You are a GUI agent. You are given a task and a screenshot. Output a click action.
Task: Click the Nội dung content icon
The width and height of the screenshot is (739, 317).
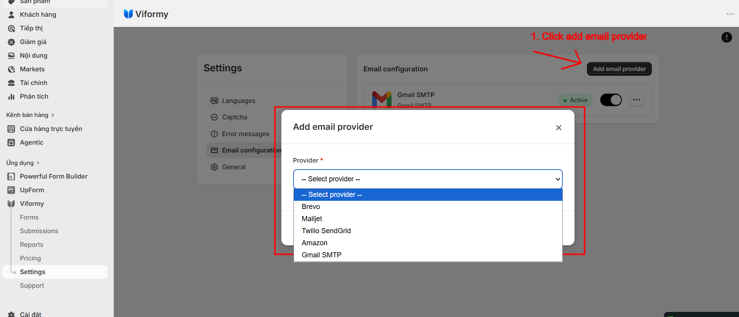(11, 55)
